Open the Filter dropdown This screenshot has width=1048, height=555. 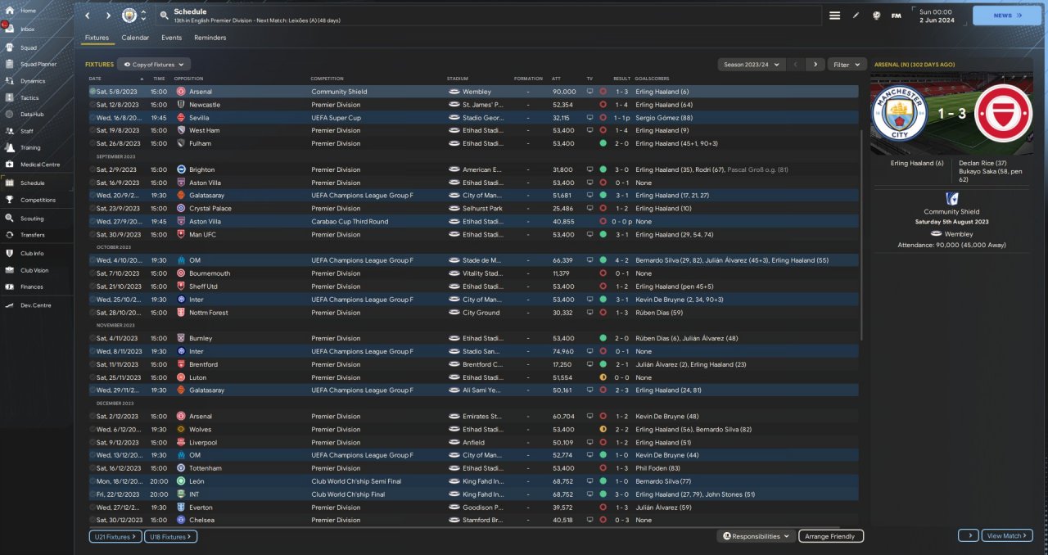(x=847, y=64)
